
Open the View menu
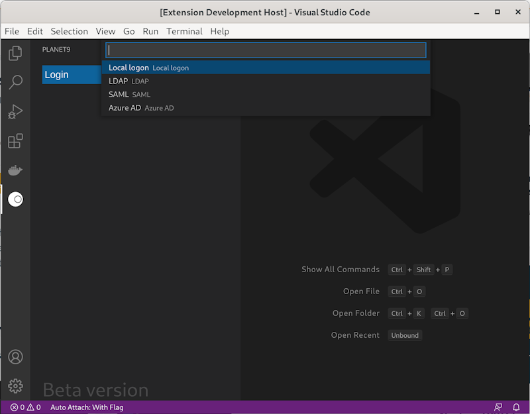[x=105, y=31]
